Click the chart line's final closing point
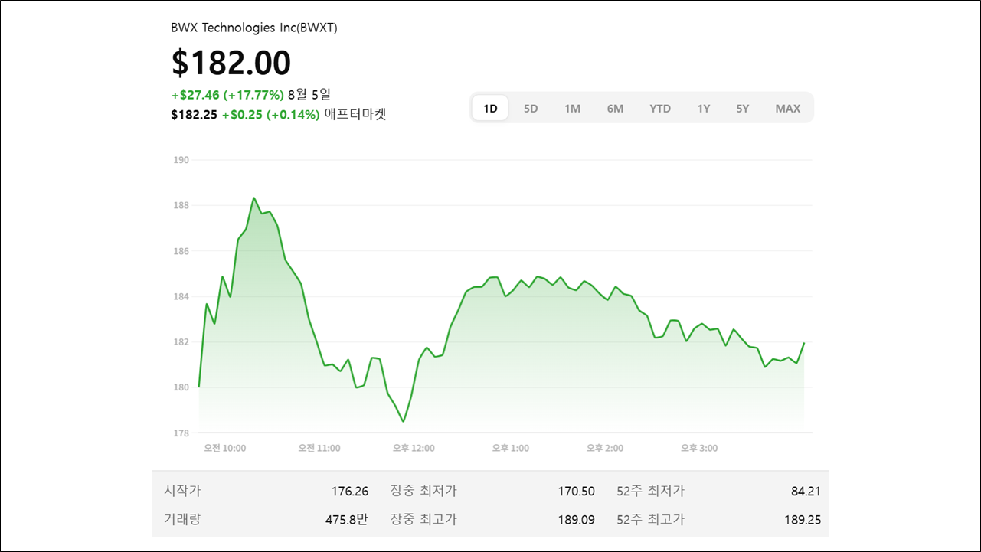The image size is (981, 552). click(x=804, y=343)
